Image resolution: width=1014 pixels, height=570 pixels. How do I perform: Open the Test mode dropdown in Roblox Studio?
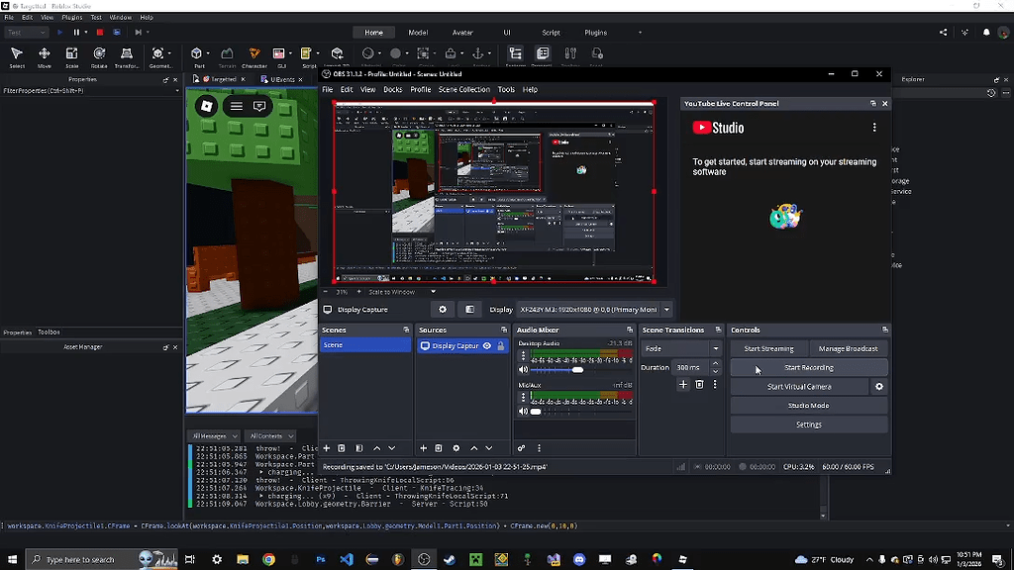tap(27, 33)
